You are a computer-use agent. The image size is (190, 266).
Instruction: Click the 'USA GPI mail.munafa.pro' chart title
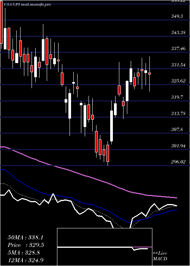pyautogui.click(x=27, y=5)
